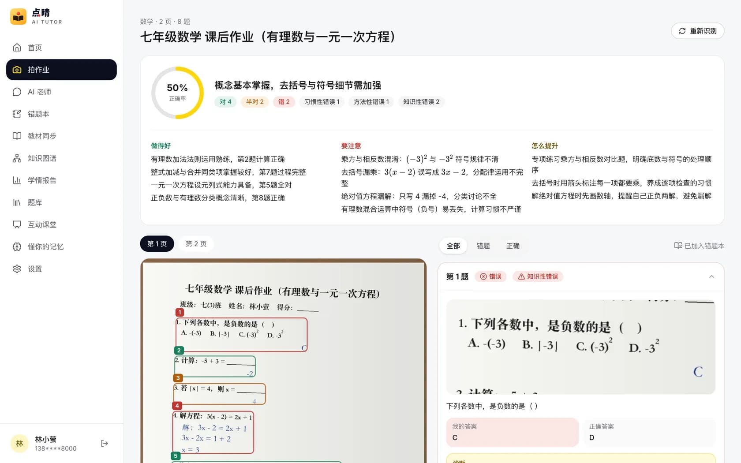Screen dimensions: 741x463
Task: Select the 拍作业 camera icon
Action: pyautogui.click(x=17, y=70)
